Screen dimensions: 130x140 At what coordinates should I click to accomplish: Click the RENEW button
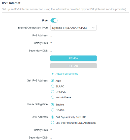click(x=74, y=58)
